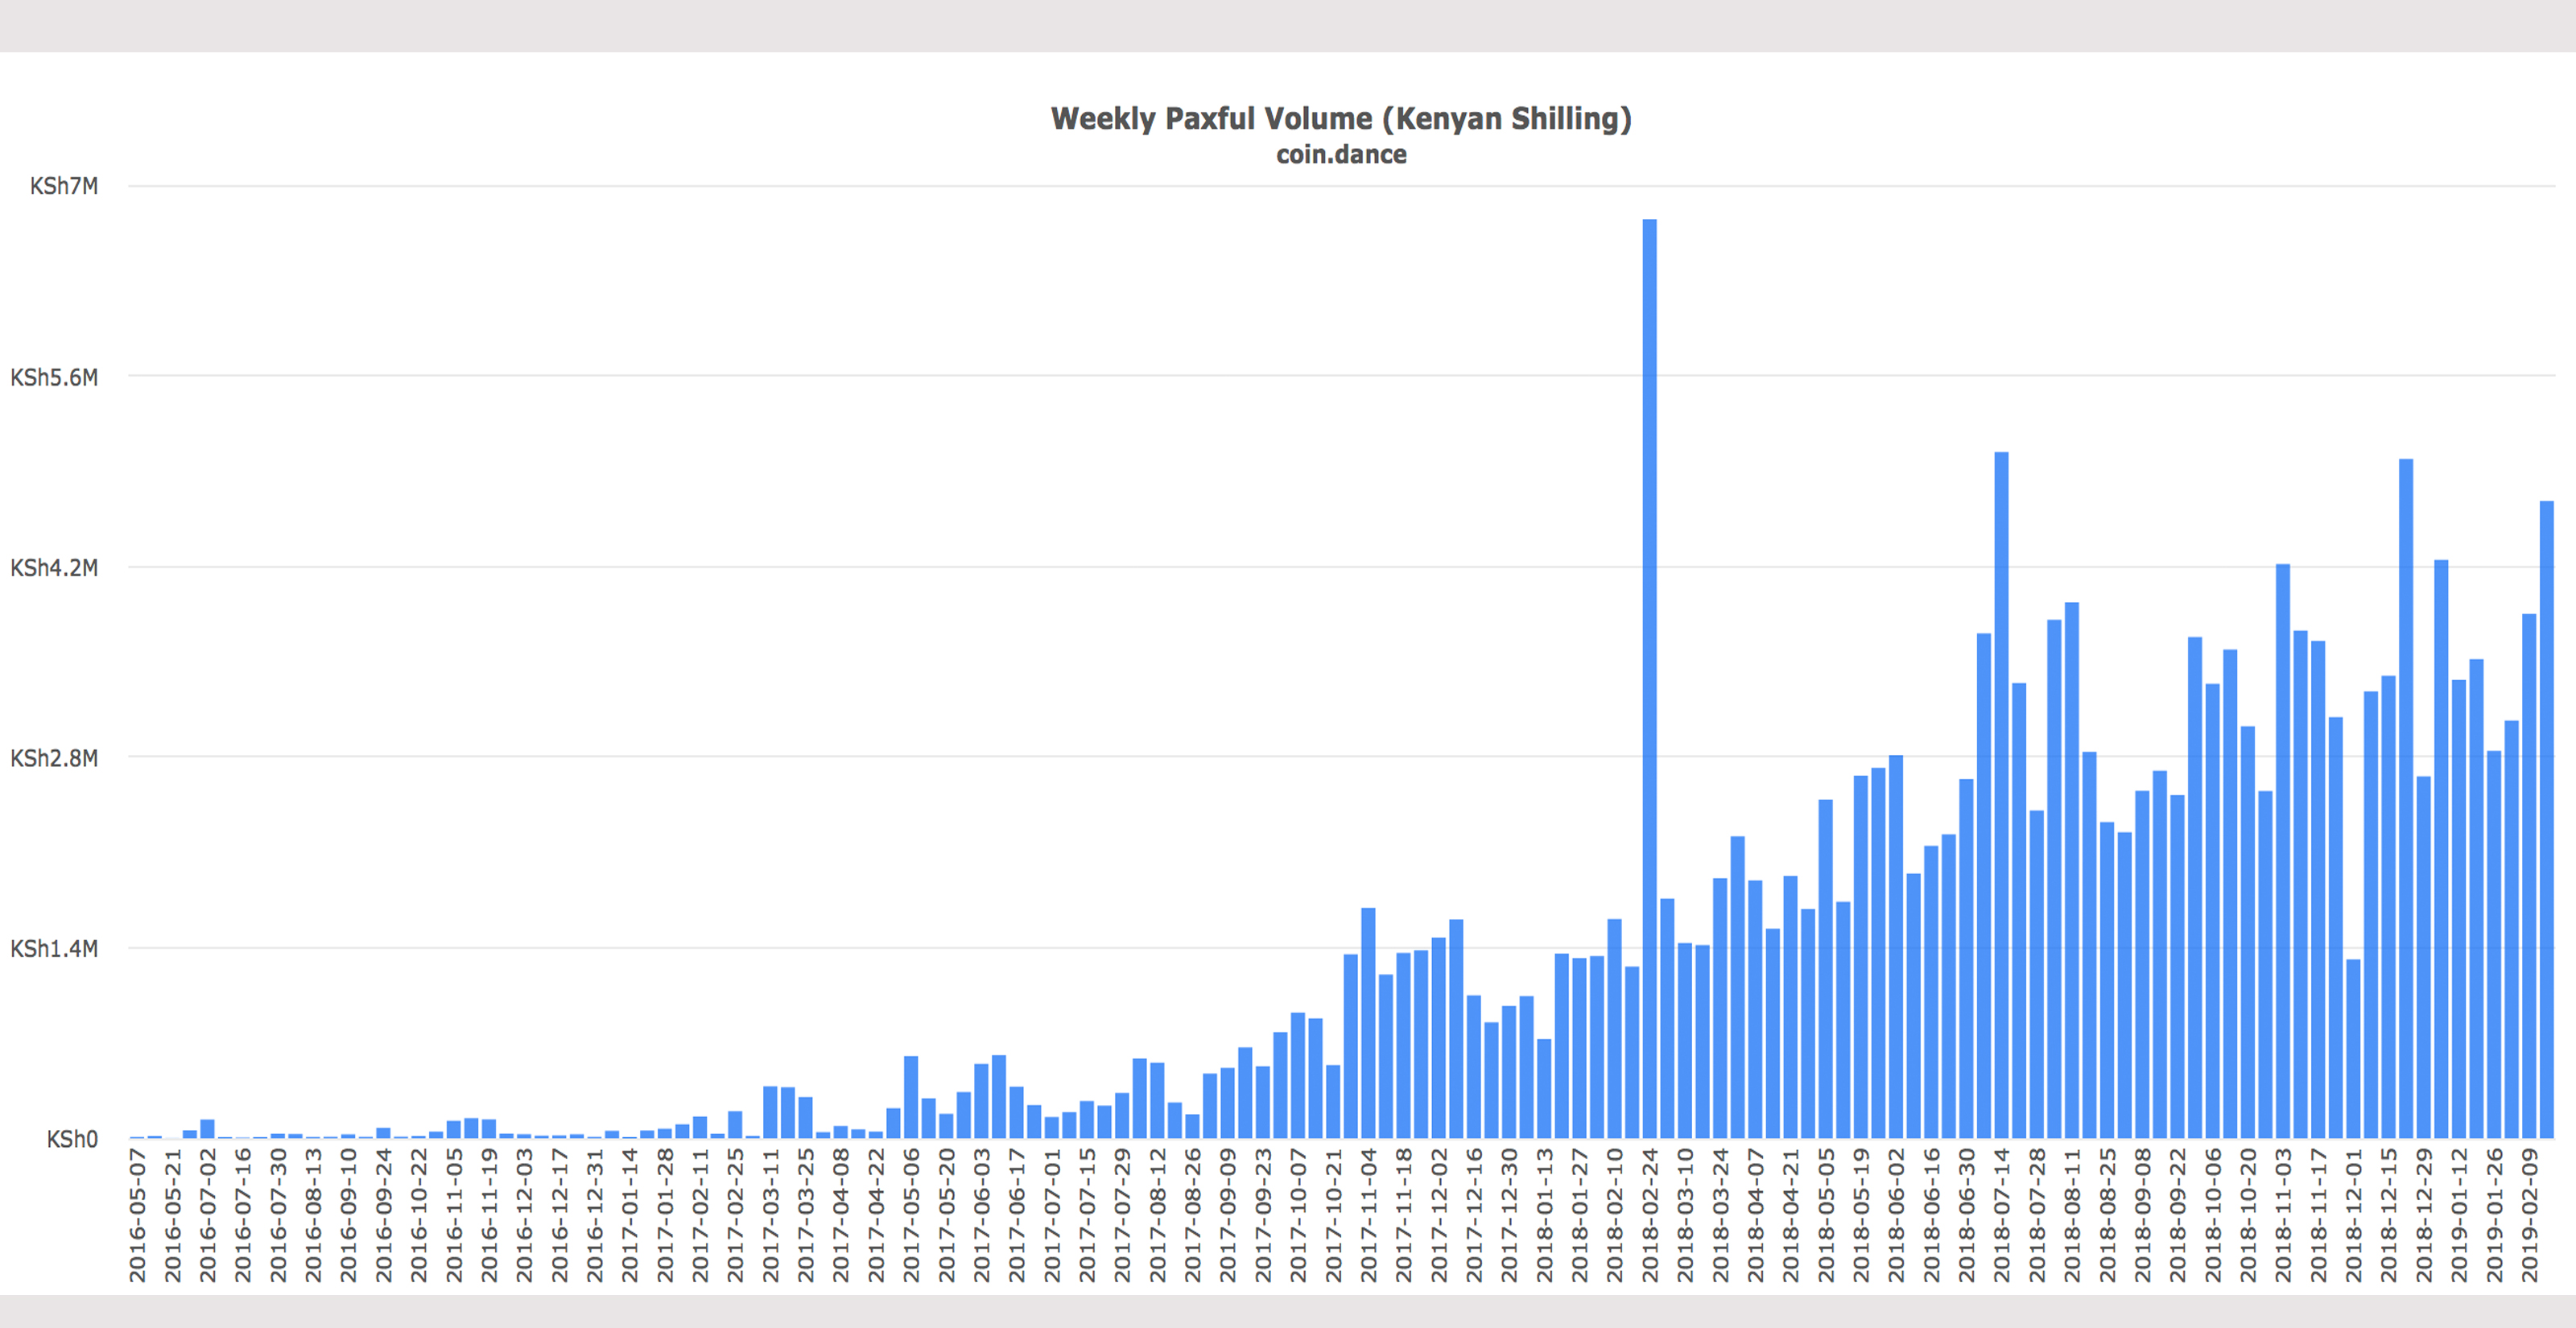The width and height of the screenshot is (2576, 1328).
Task: Click the KSh7M y-axis label
Action: click(64, 186)
